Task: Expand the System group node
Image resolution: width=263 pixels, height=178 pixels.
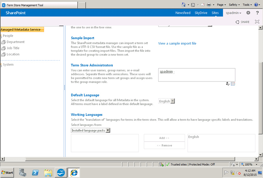Action: [x=1, y=64]
